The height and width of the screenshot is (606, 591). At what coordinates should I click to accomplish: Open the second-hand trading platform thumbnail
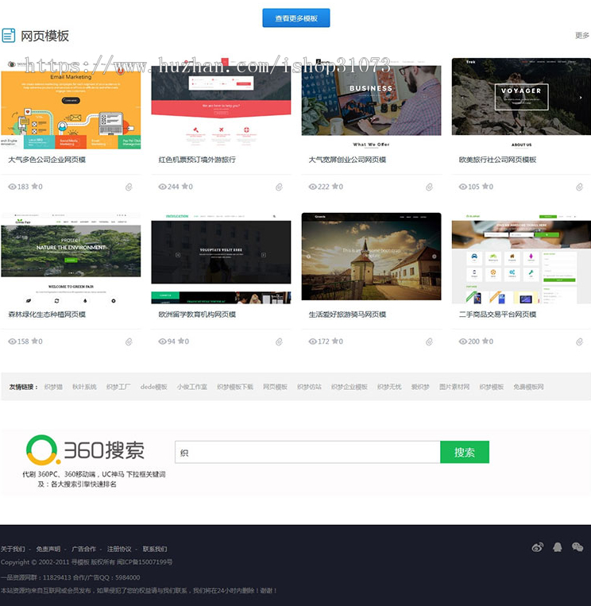pos(521,258)
